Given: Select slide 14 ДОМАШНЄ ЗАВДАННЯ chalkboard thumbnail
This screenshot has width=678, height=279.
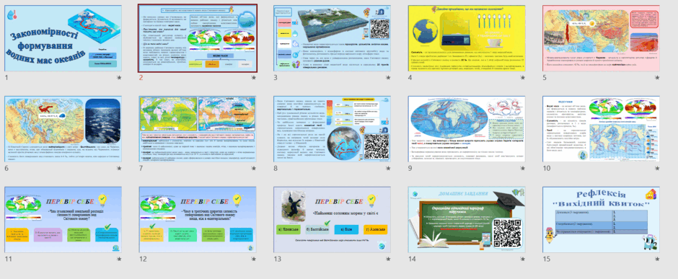Looking at the screenshot, I should point(467,219).
